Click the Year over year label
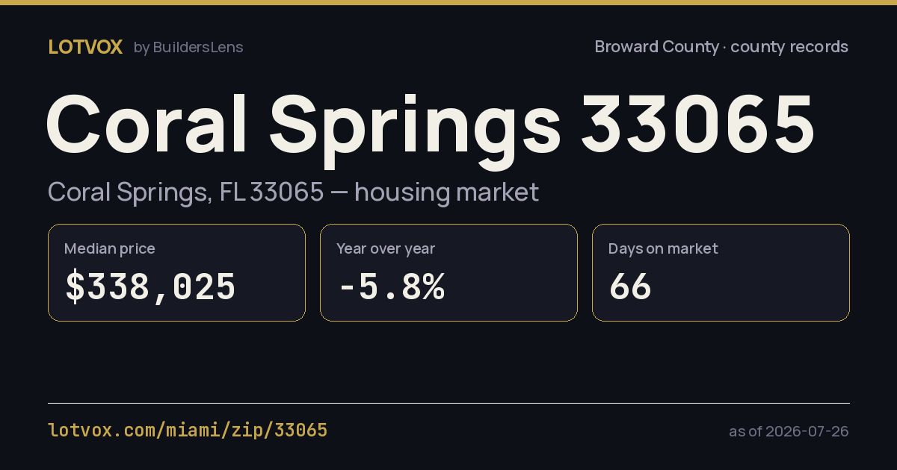The image size is (897, 470). click(386, 248)
